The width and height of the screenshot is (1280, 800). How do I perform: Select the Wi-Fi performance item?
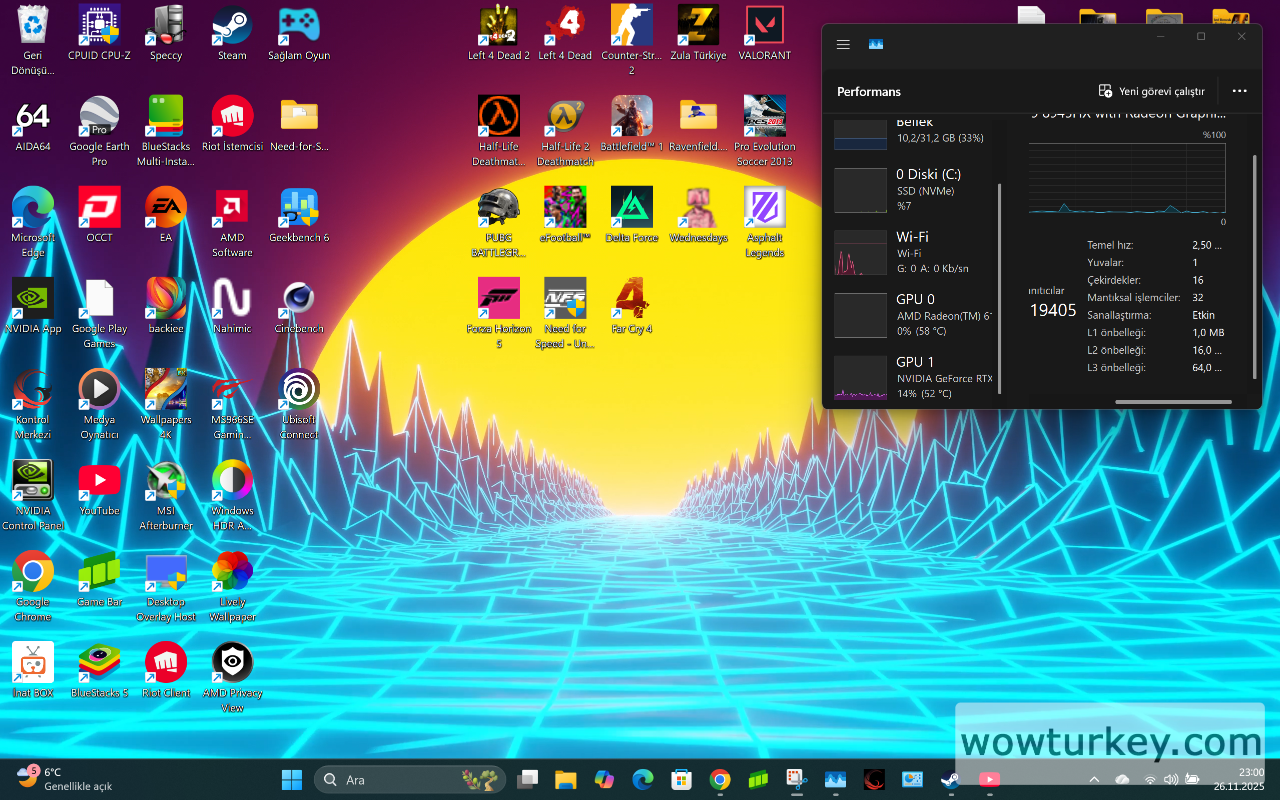pos(914,252)
